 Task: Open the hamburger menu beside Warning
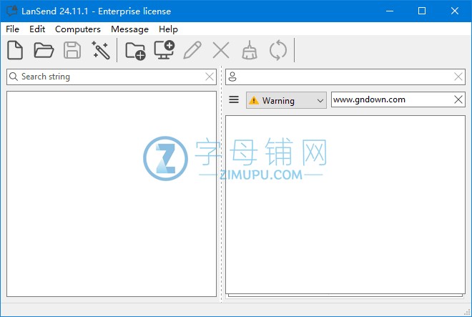234,99
